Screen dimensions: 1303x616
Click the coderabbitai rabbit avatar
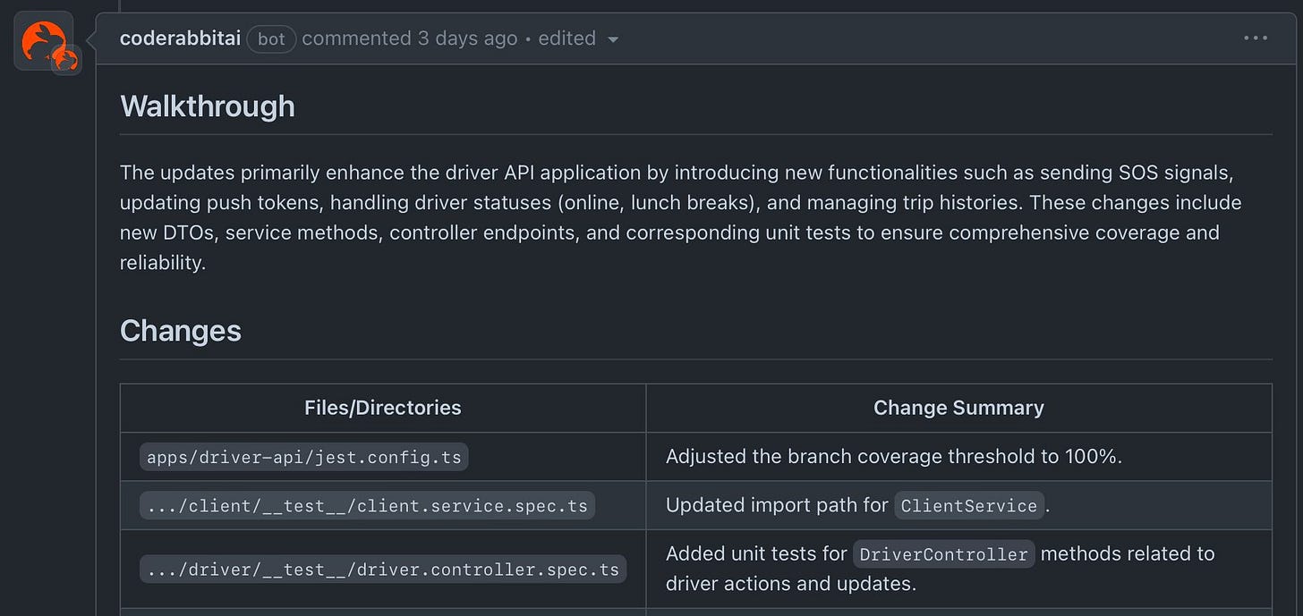click(x=43, y=40)
